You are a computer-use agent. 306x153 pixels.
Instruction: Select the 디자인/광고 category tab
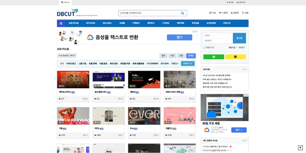[x=71, y=64]
